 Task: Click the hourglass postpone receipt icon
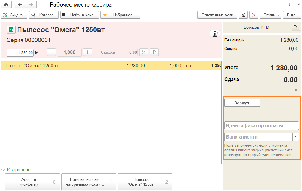coord(243,15)
